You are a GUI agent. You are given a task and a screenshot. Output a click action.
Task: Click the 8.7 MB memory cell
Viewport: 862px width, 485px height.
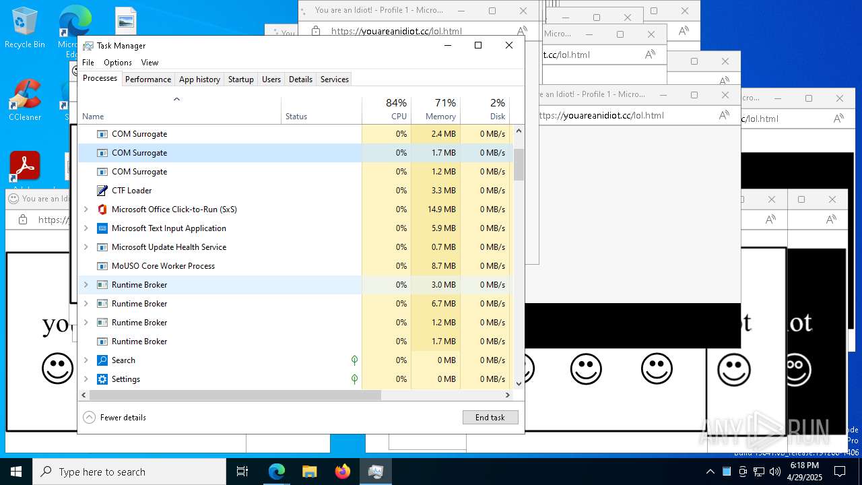click(x=436, y=266)
